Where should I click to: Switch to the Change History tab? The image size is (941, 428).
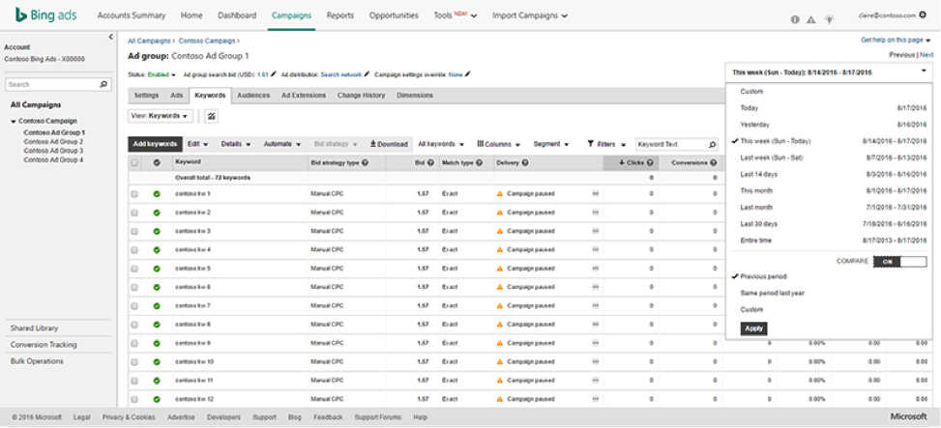tap(362, 96)
